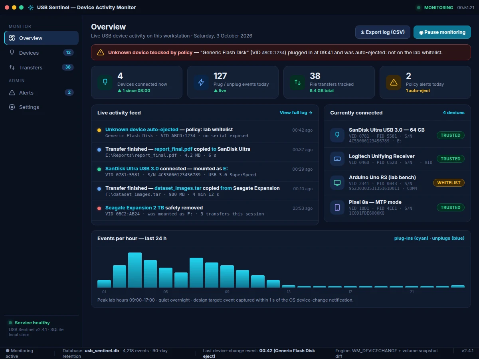Click the 23:53 ago timestamp in feed
The width and height of the screenshot is (479, 359).
click(303, 208)
